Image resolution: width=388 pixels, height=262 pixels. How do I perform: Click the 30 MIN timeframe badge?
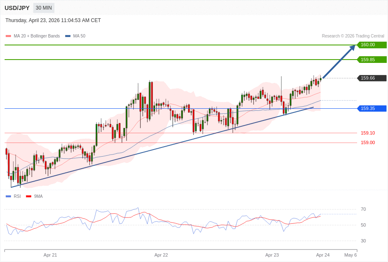click(x=44, y=8)
